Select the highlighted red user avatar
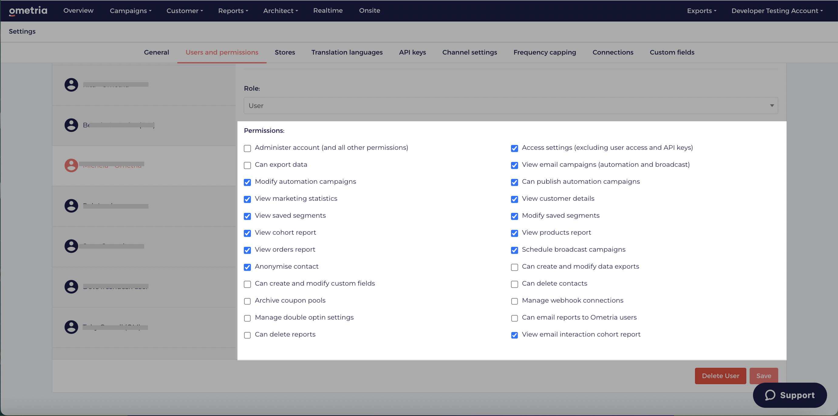This screenshot has height=416, width=838. (71, 165)
